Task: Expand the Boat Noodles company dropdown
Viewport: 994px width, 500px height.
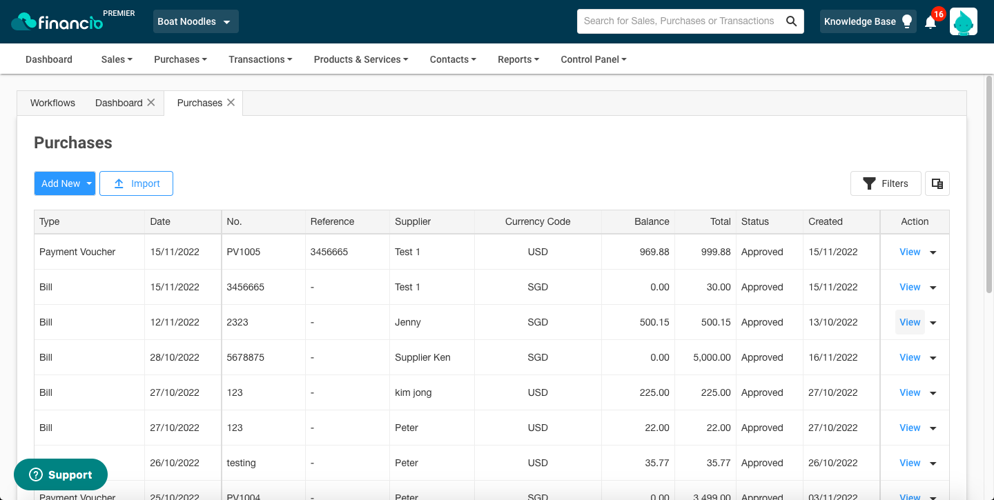Action: (195, 21)
